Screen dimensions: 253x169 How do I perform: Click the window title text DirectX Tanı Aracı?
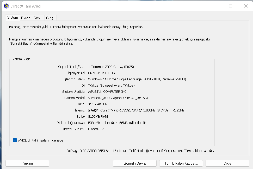[x=26, y=6]
